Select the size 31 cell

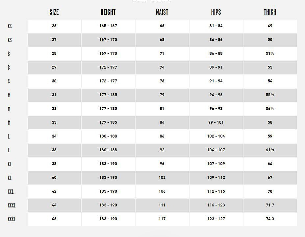click(54, 95)
